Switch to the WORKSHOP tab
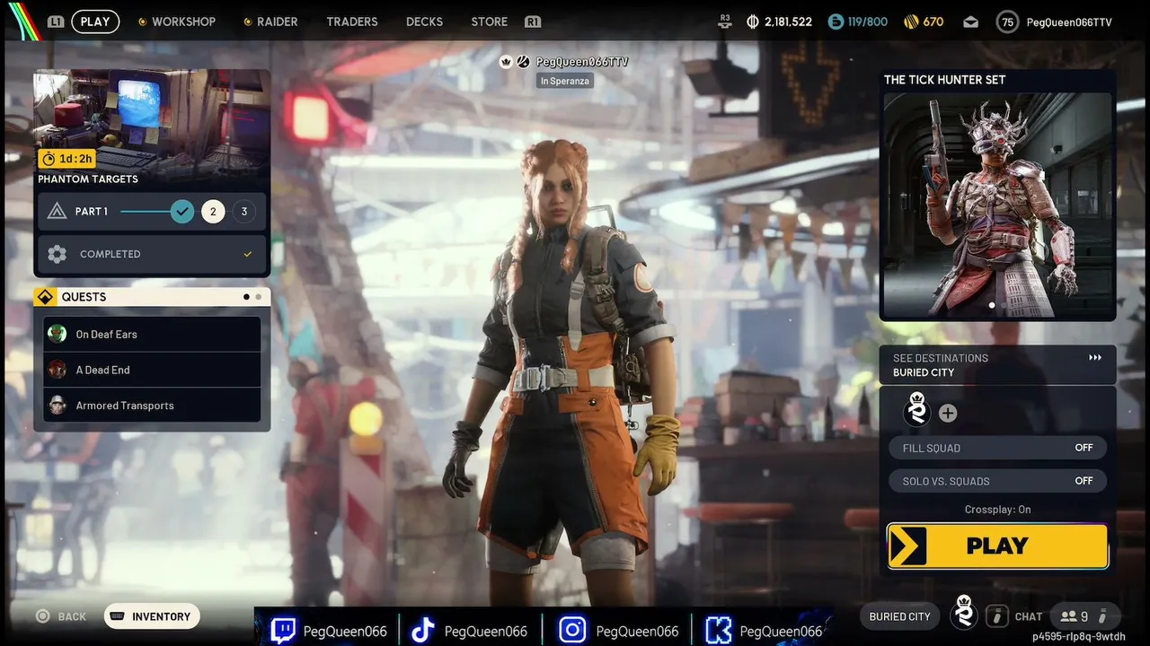Viewport: 1150px width, 646px height. coord(183,22)
